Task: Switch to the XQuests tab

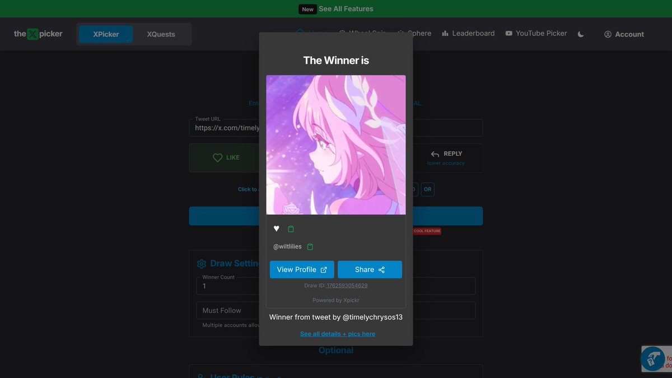Action: [161, 34]
